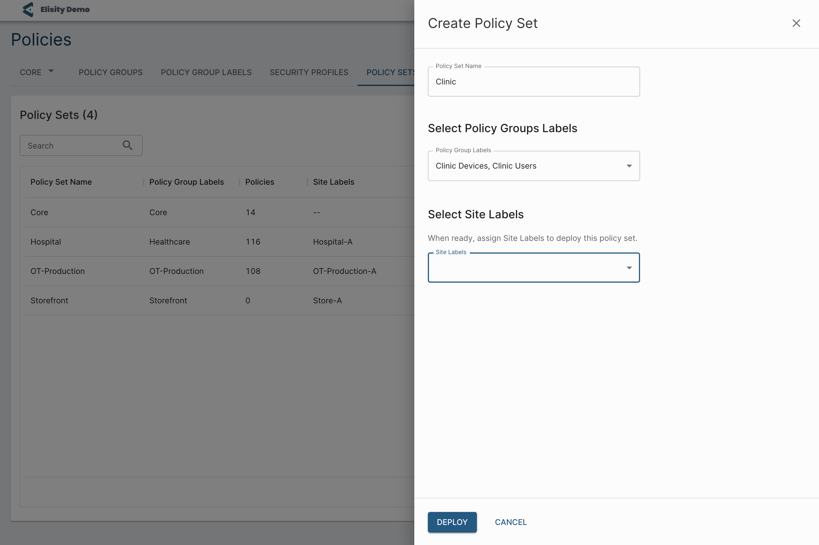The height and width of the screenshot is (545, 819).
Task: Click the Policy Sets (4) heading
Action: click(x=59, y=115)
